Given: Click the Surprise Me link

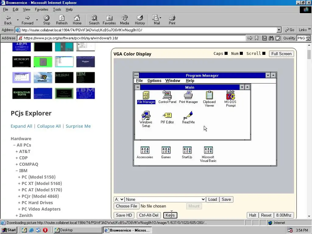Looking at the screenshot, I should point(78,126).
